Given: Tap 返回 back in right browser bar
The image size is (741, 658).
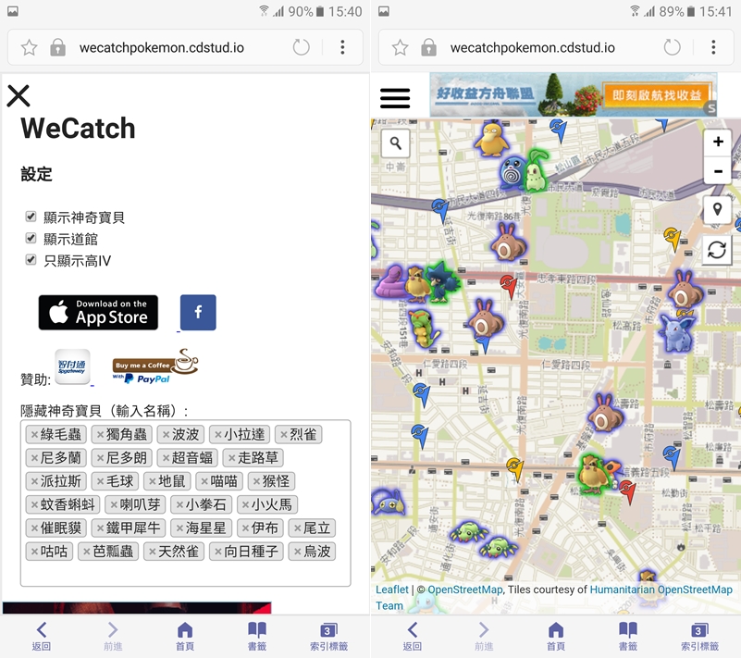Looking at the screenshot, I should 412,637.
